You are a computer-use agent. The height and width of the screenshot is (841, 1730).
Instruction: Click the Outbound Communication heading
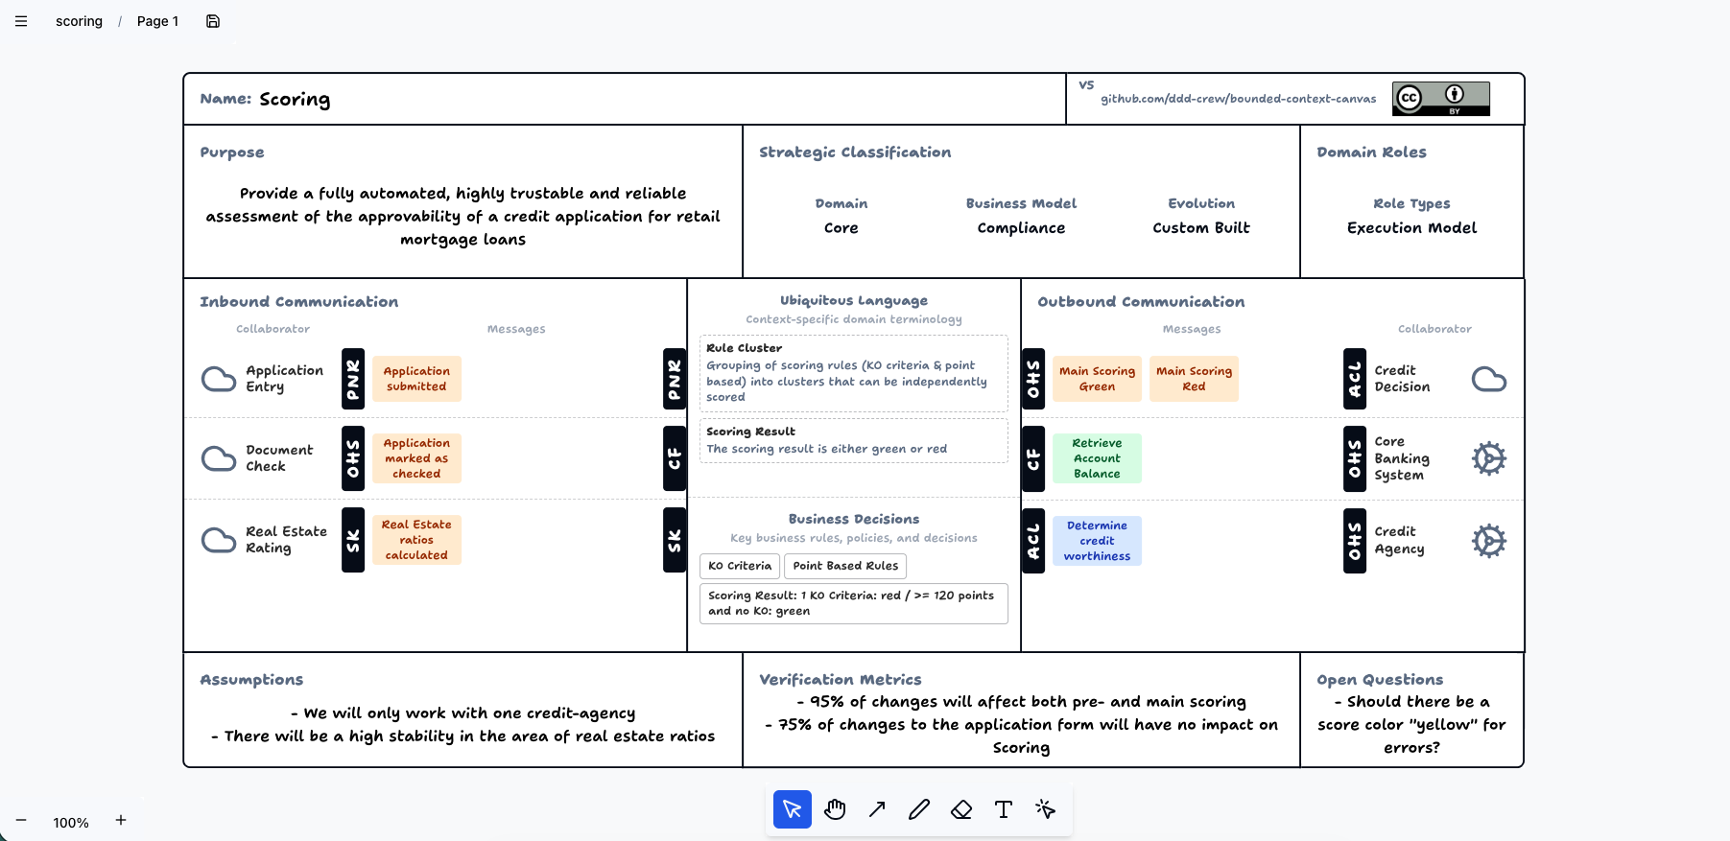pos(1141,302)
